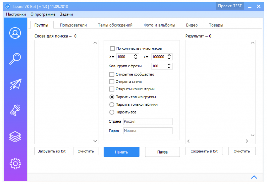Open the paper plane messaging section
The image size is (267, 184).
point(15,84)
